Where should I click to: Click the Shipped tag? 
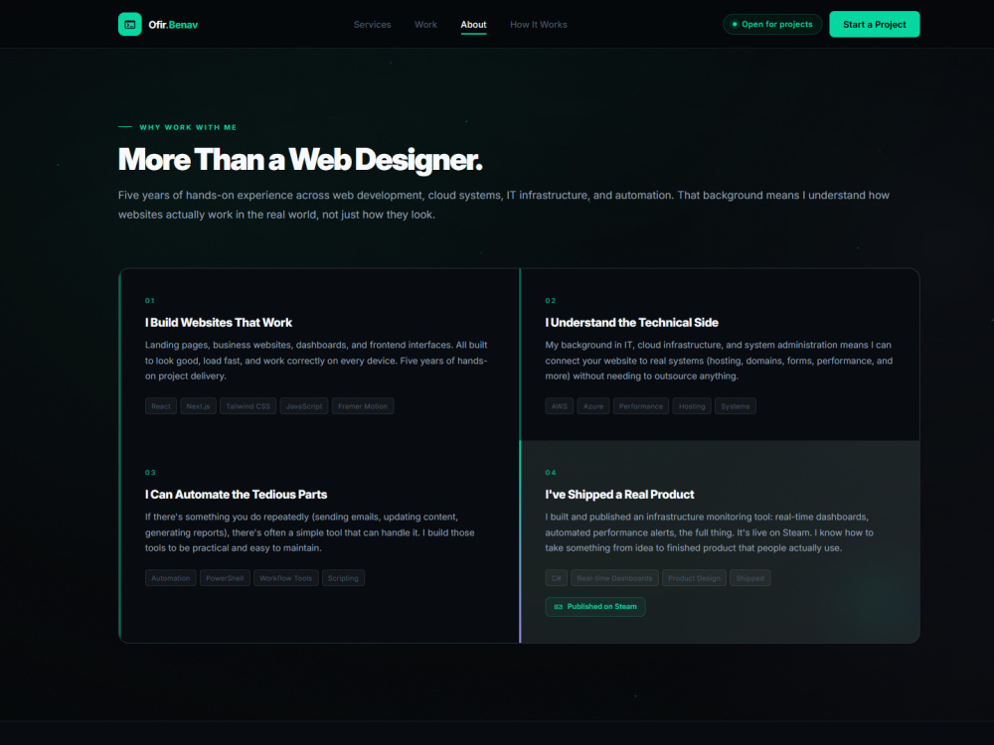(x=749, y=578)
